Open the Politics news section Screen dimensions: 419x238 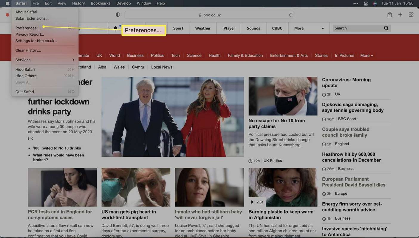157,56
